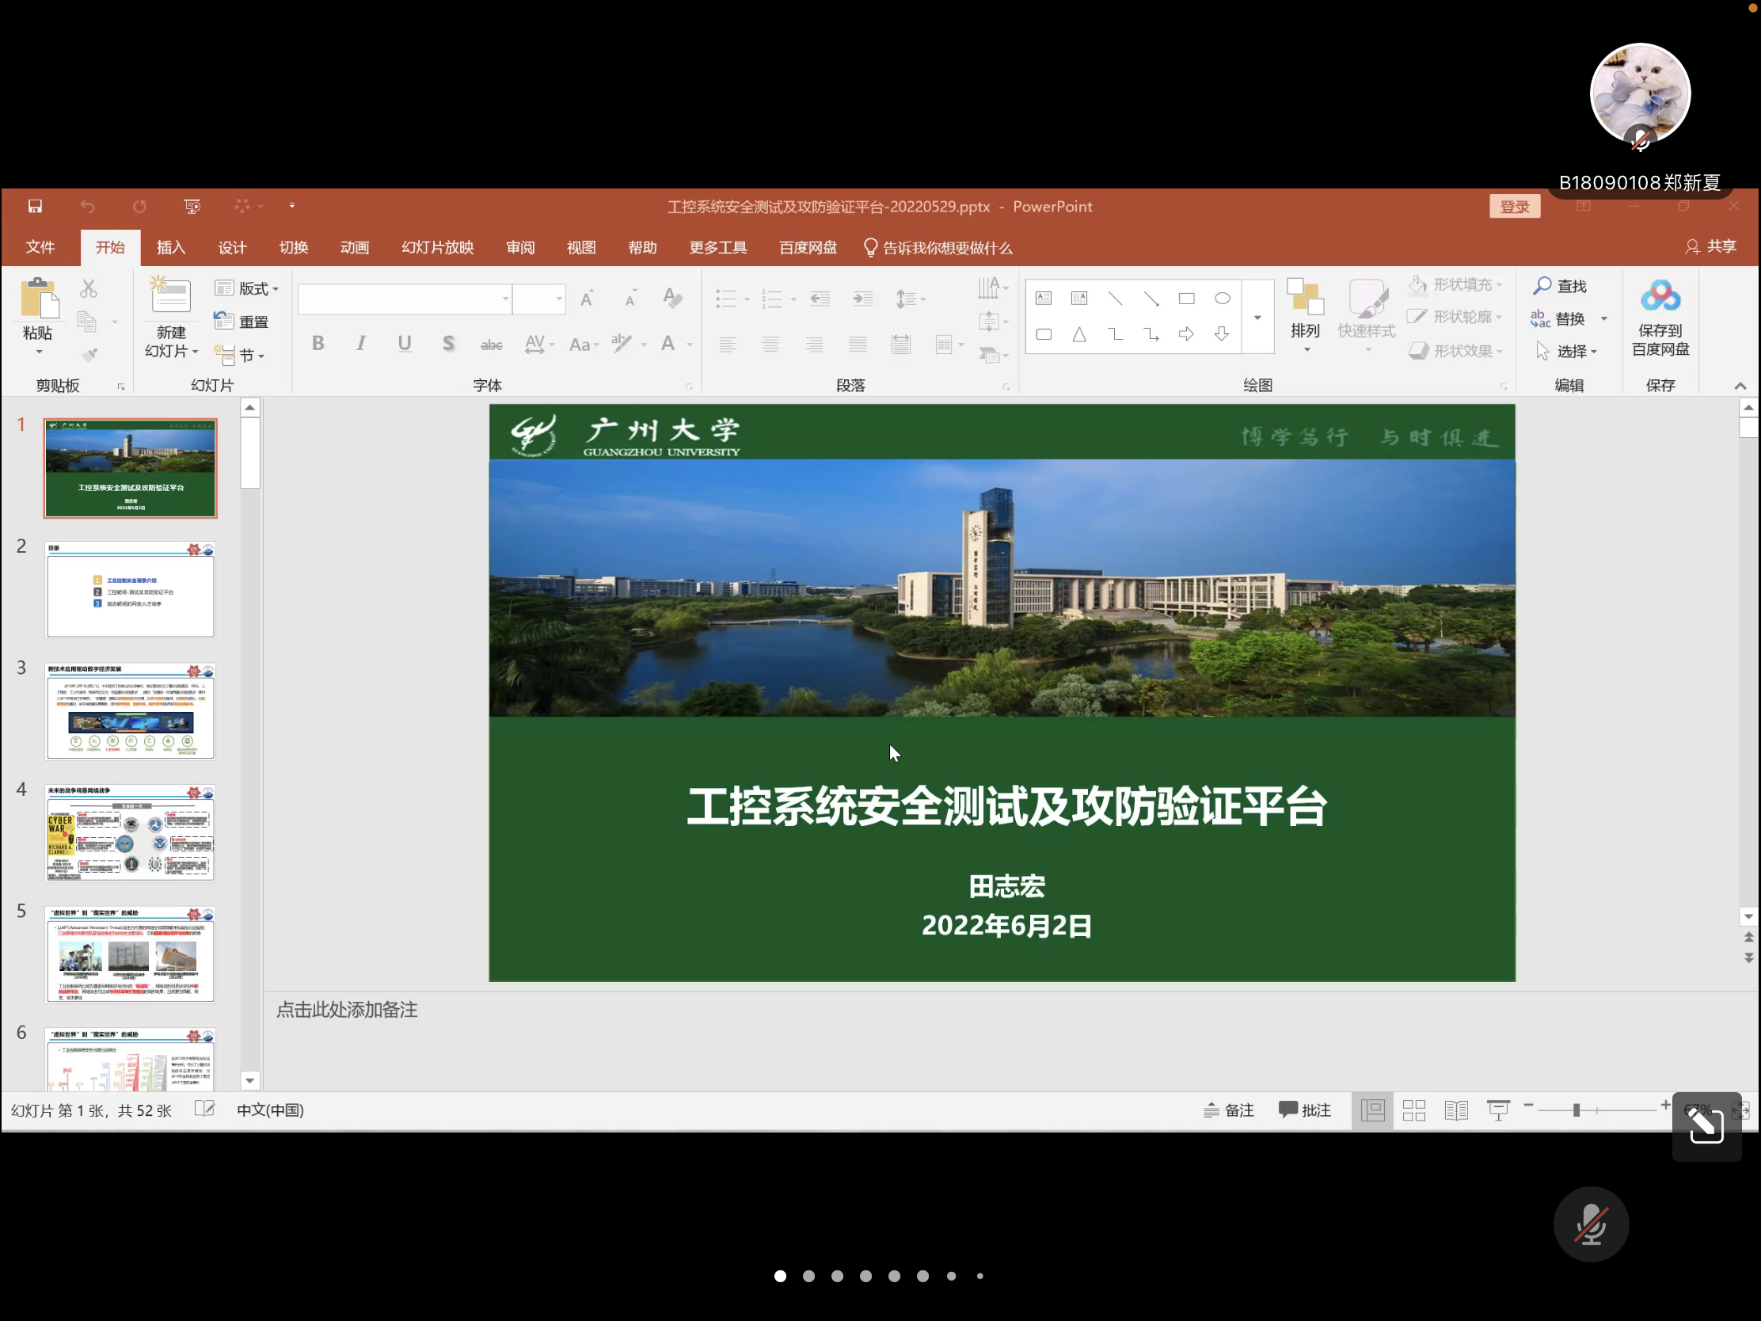Click the Save icon in quick access toolbar
The height and width of the screenshot is (1321, 1761).
pos(35,206)
